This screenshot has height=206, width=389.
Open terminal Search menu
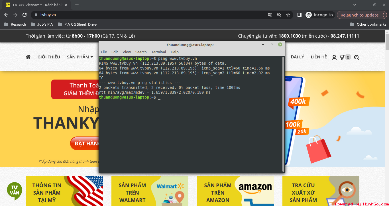click(x=141, y=52)
